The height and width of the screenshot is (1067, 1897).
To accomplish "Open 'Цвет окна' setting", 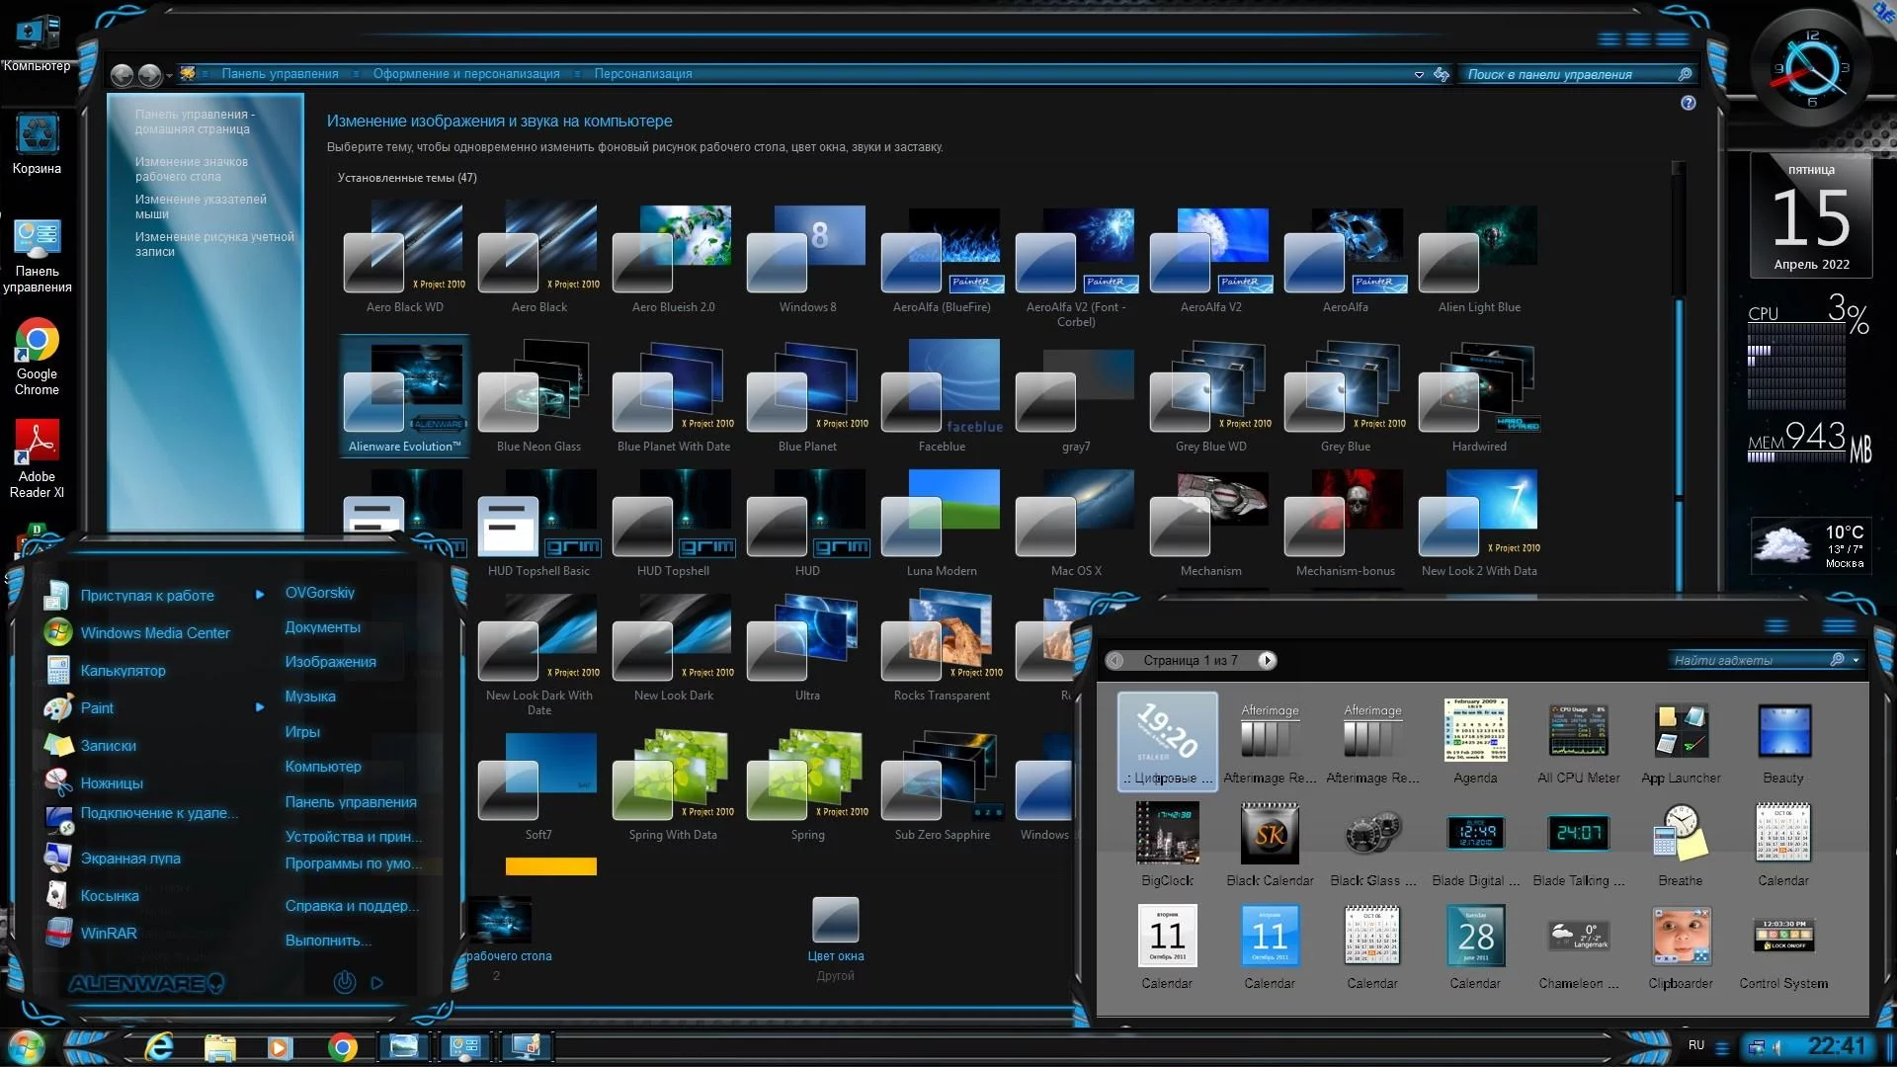I will tap(835, 922).
